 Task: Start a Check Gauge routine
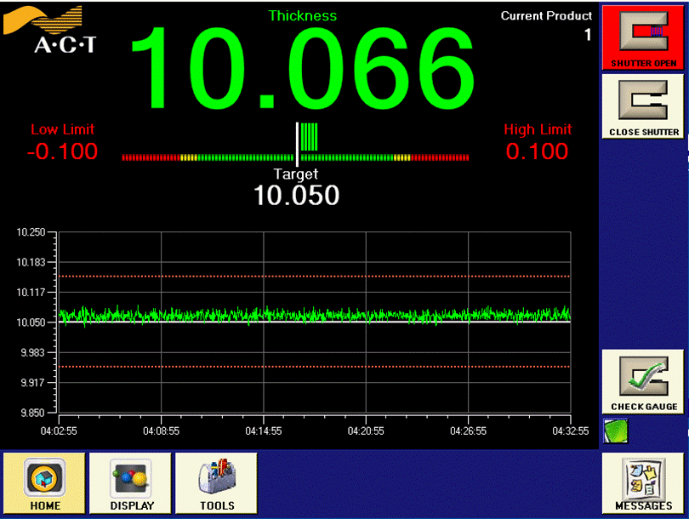pos(643,381)
